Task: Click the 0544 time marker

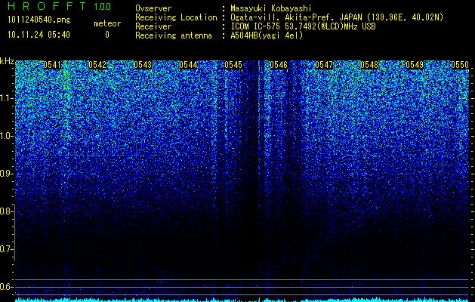Action: click(188, 65)
